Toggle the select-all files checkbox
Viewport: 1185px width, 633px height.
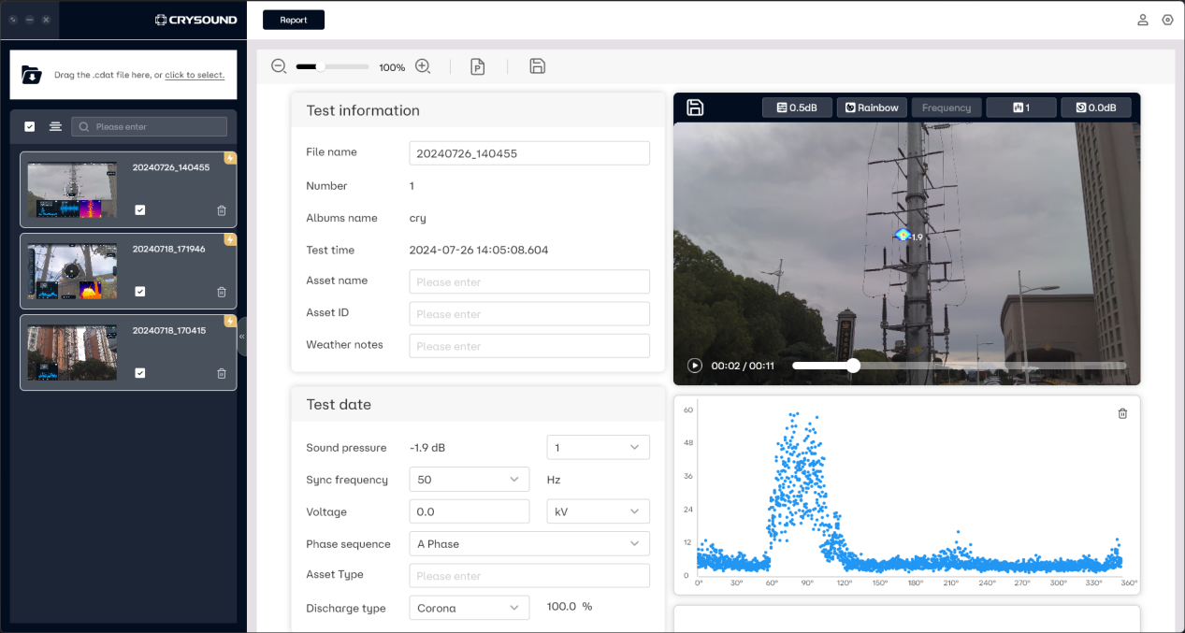(x=30, y=126)
